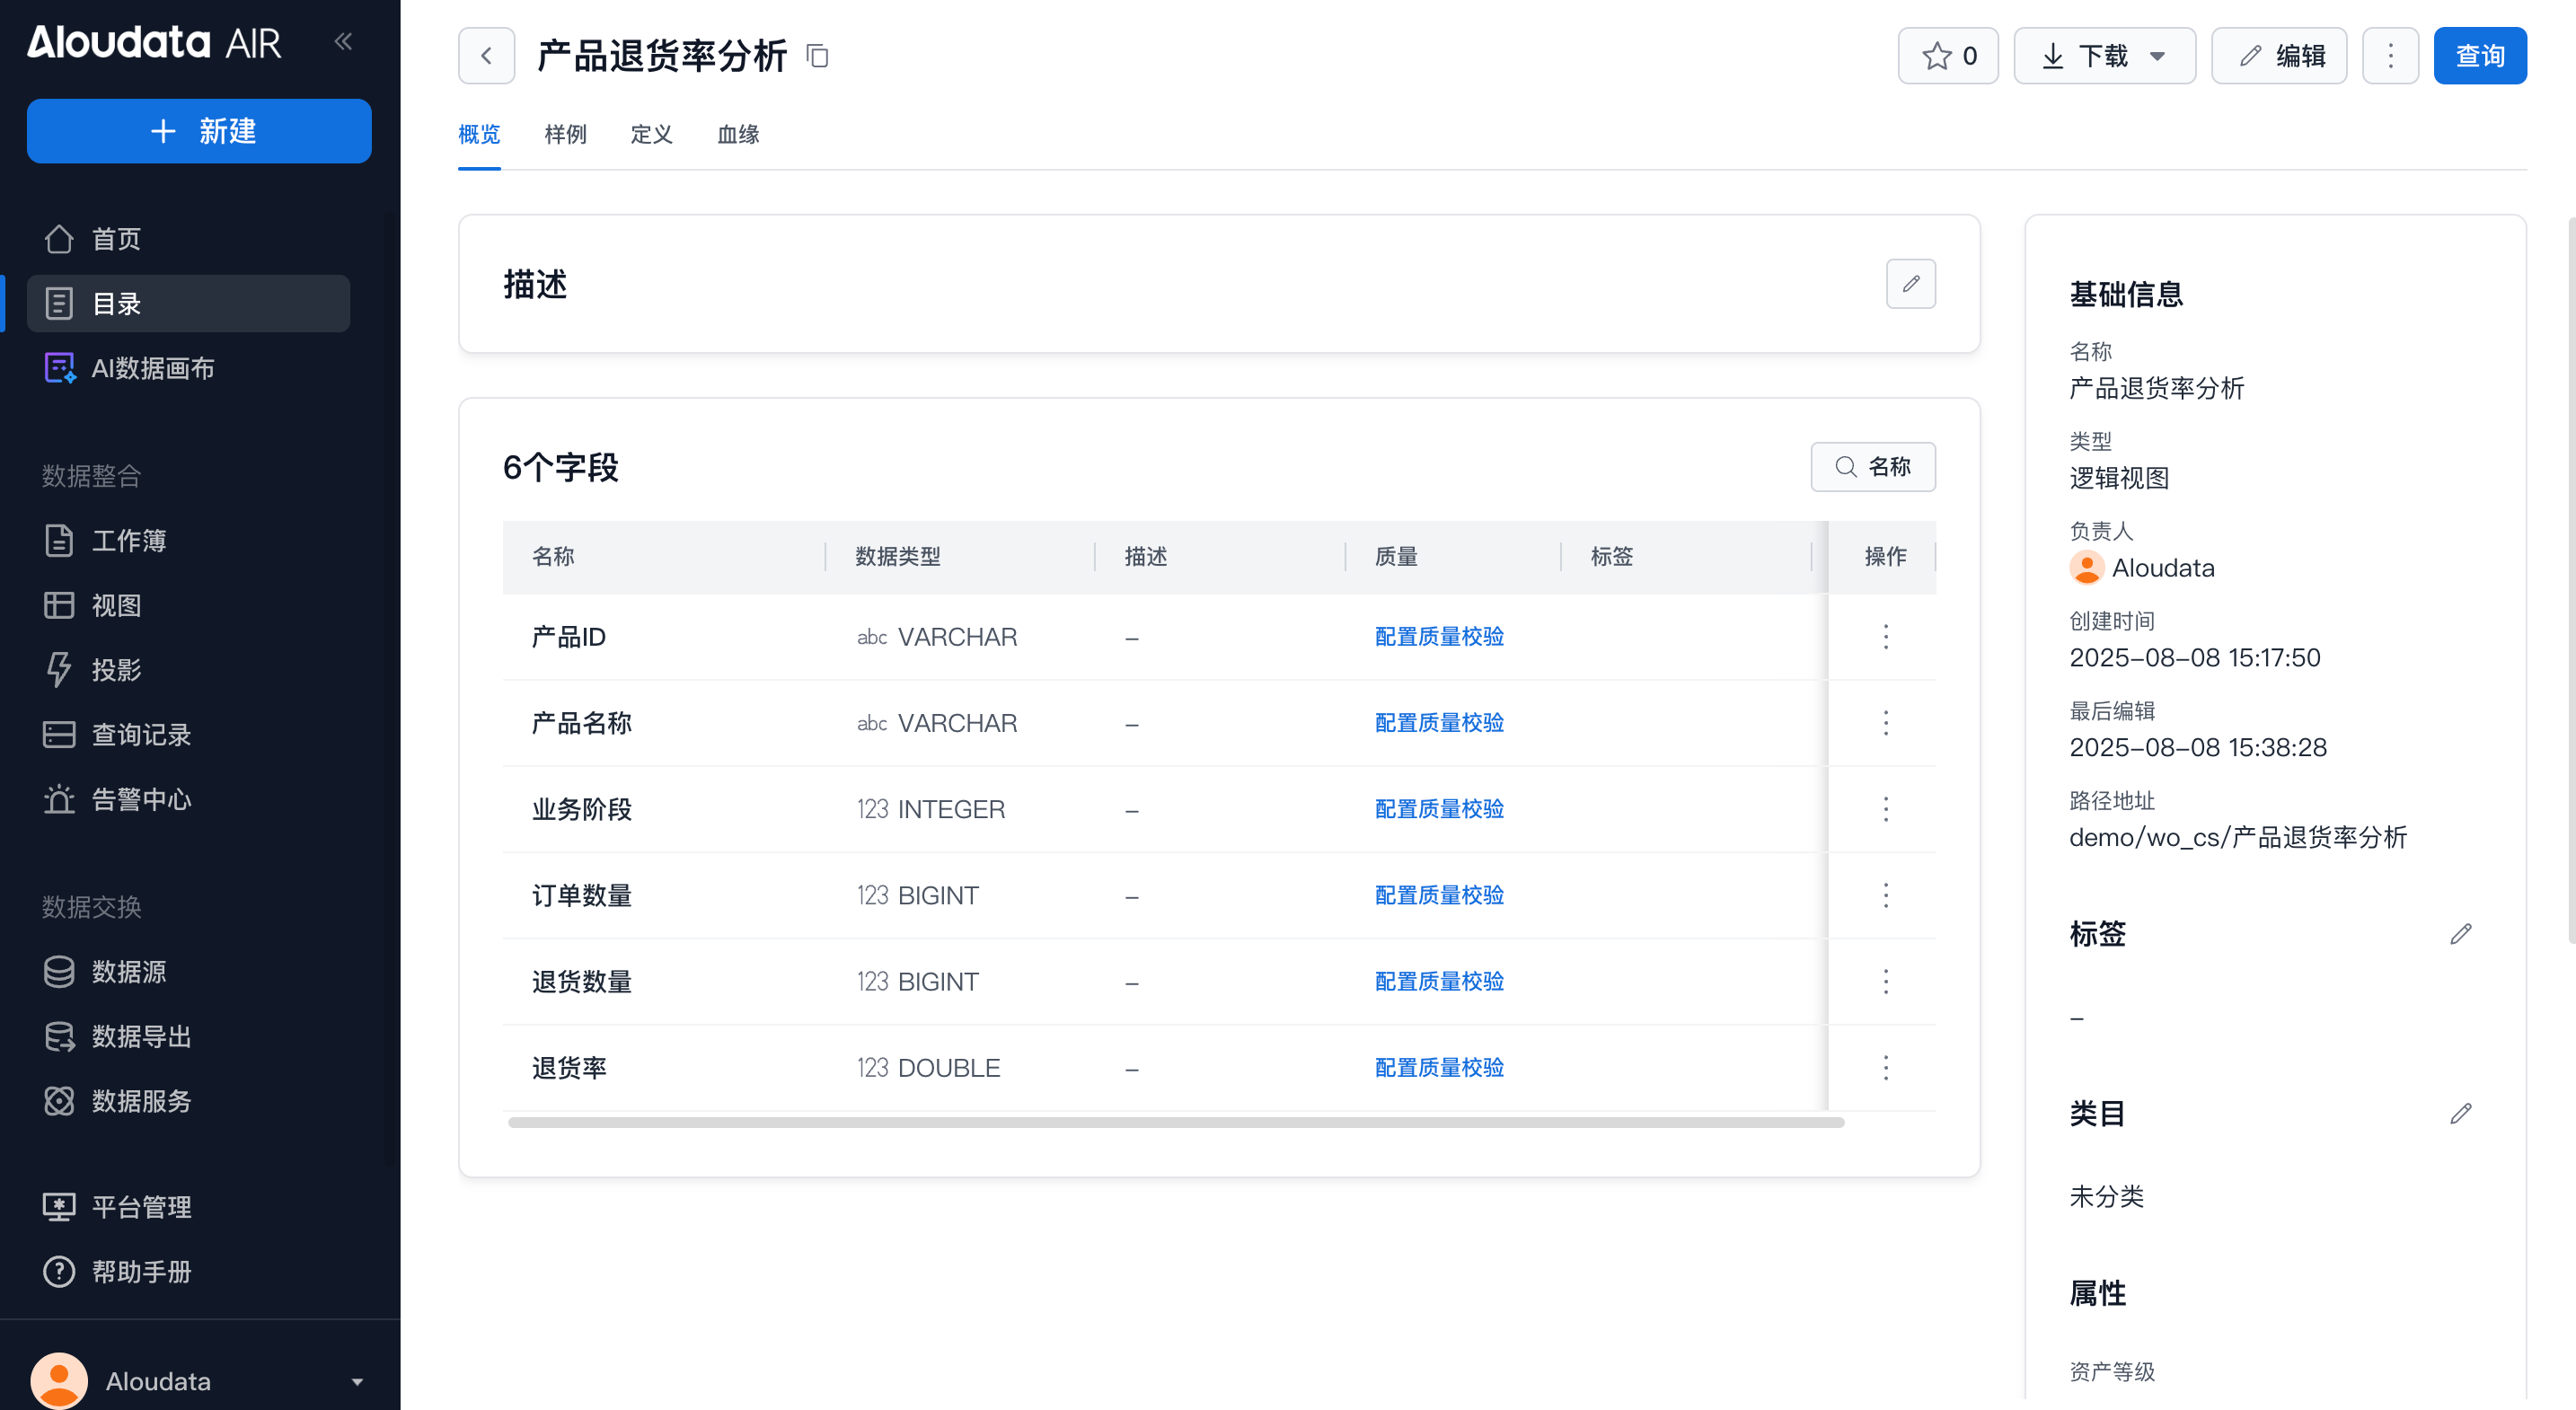Open the 下载 dropdown

[2104, 56]
